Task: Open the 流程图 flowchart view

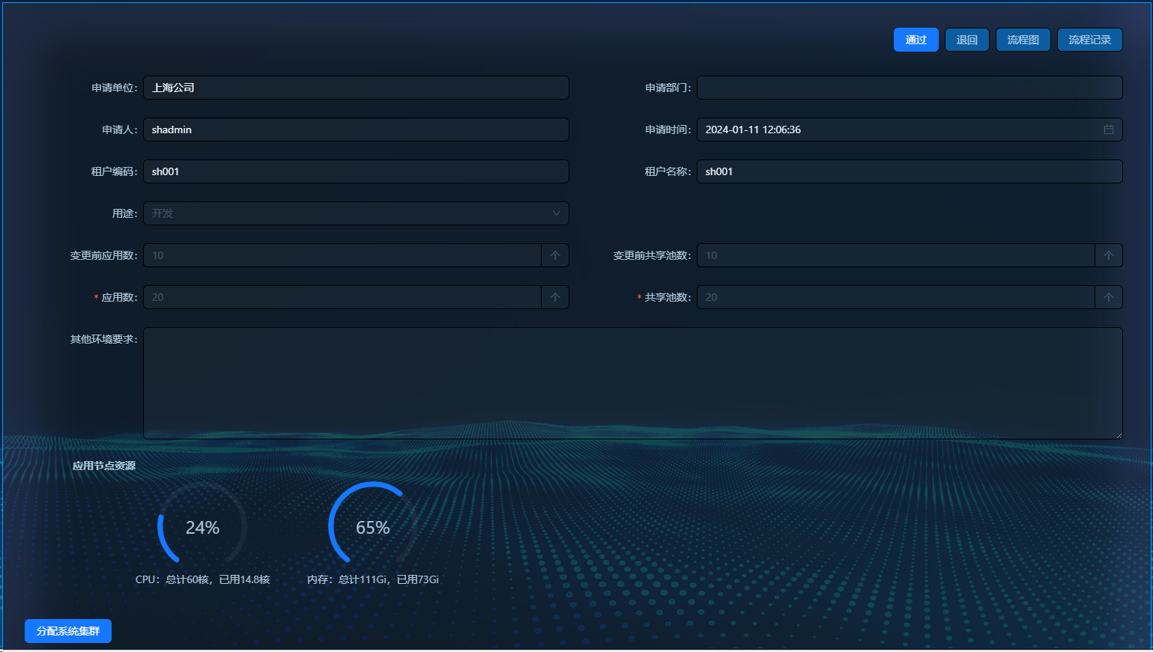Action: click(x=1023, y=40)
